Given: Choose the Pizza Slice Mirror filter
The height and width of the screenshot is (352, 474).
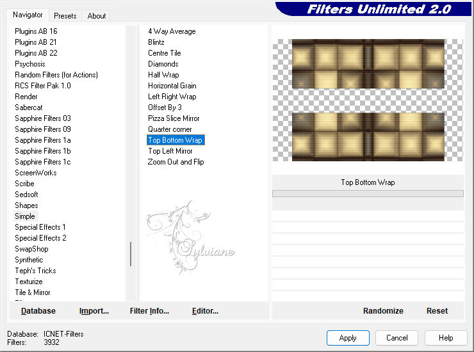Looking at the screenshot, I should point(174,118).
